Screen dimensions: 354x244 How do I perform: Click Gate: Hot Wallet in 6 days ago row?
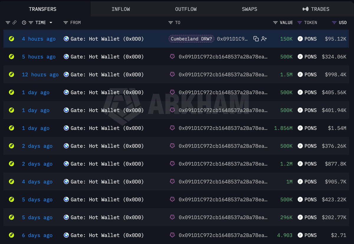pos(107,235)
